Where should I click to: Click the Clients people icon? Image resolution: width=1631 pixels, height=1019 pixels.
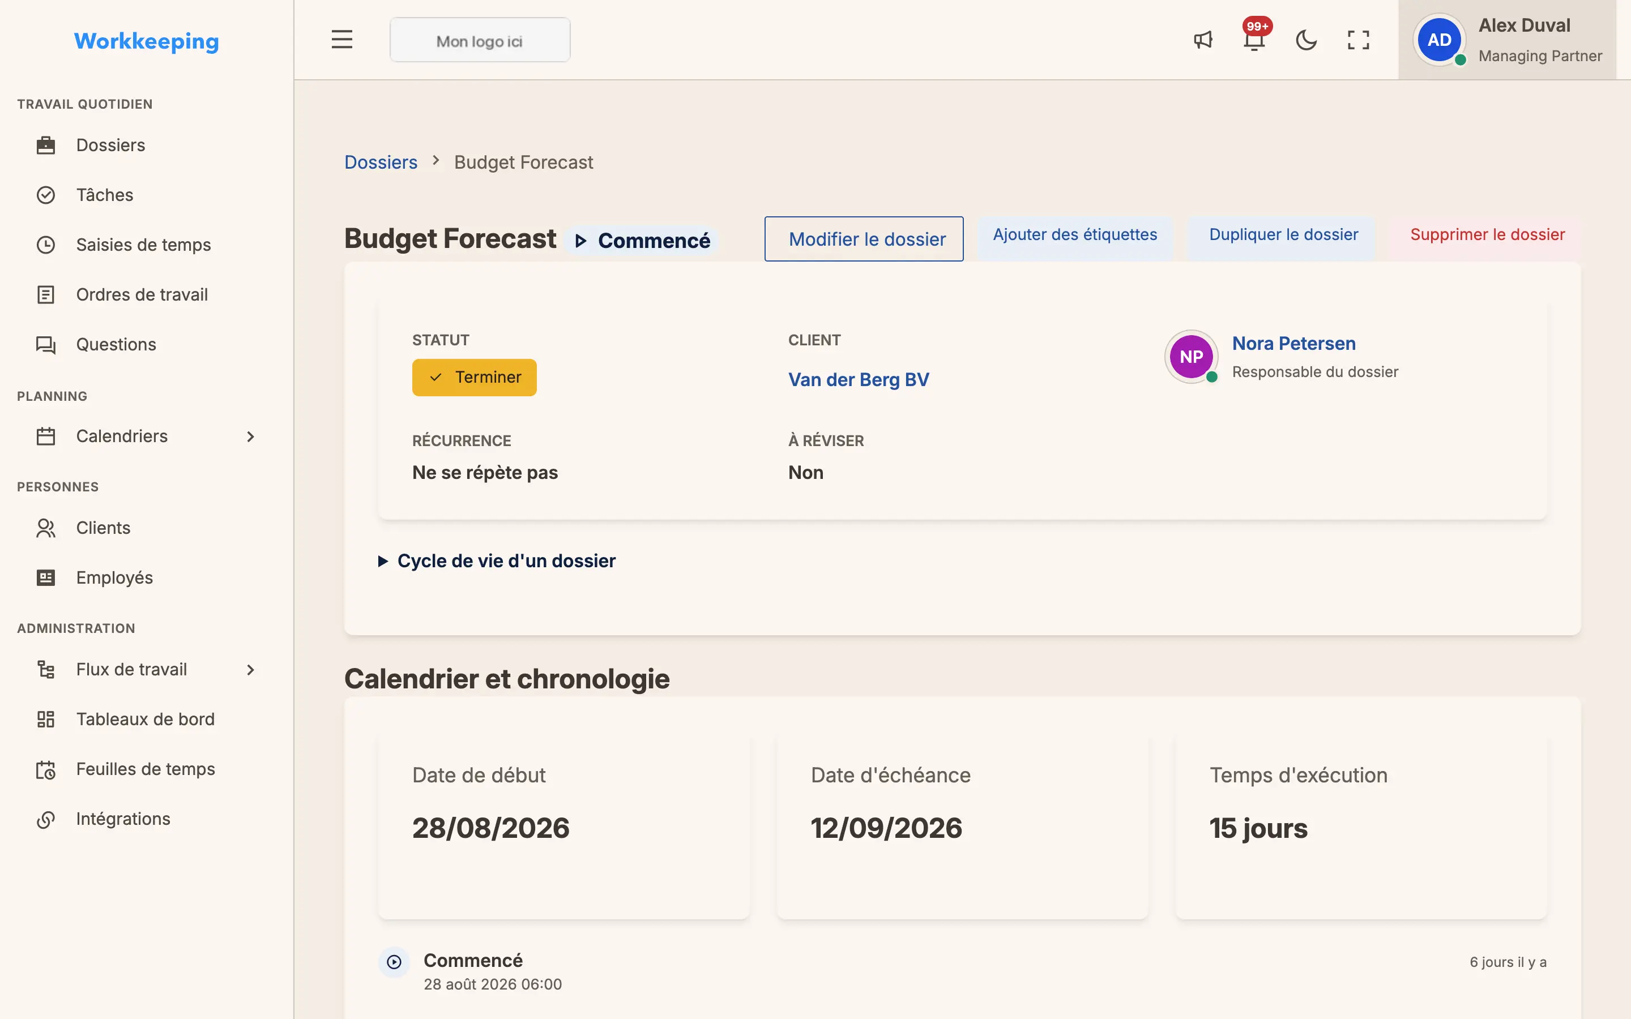point(46,528)
